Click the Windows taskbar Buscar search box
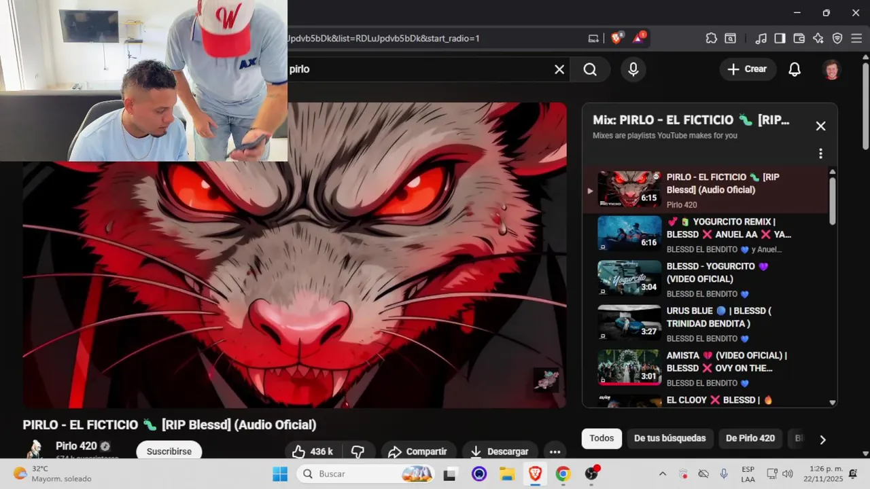Viewport: 870px width, 489px height. [366, 473]
